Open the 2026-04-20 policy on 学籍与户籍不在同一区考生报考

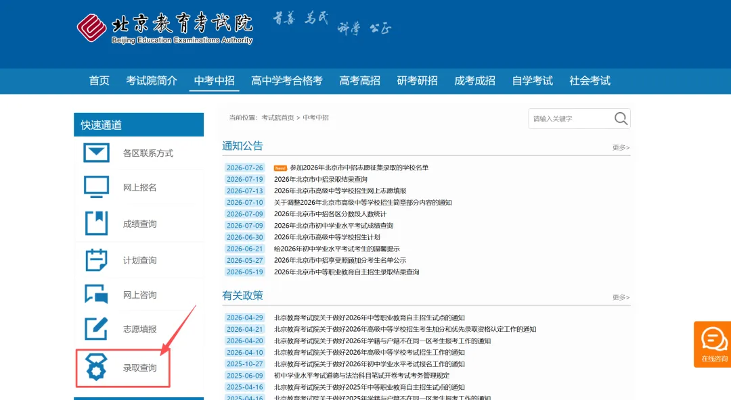point(382,341)
